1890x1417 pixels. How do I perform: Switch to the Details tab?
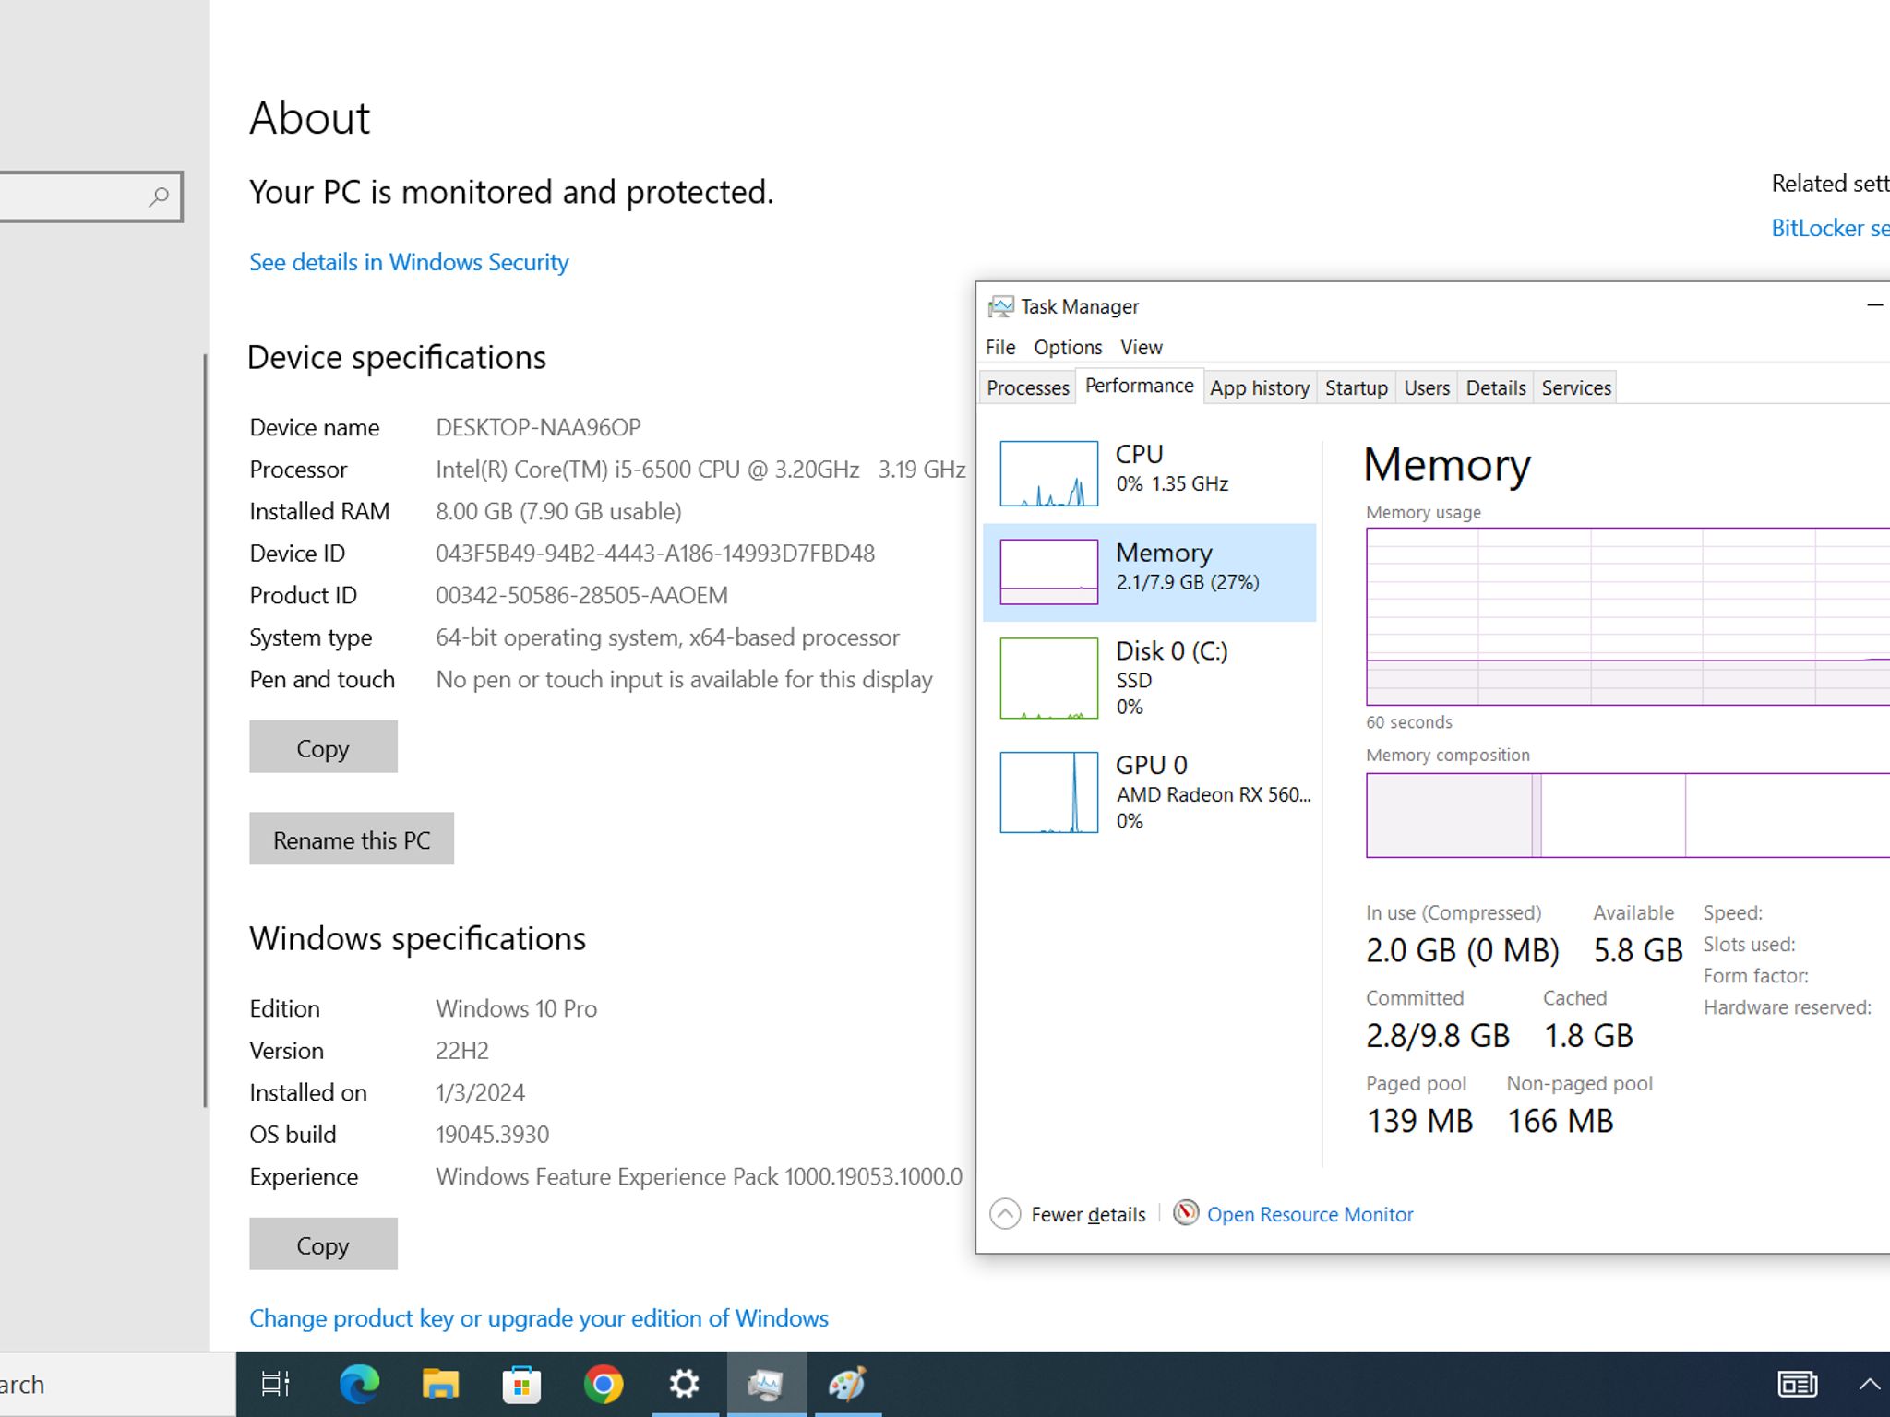[x=1495, y=387]
